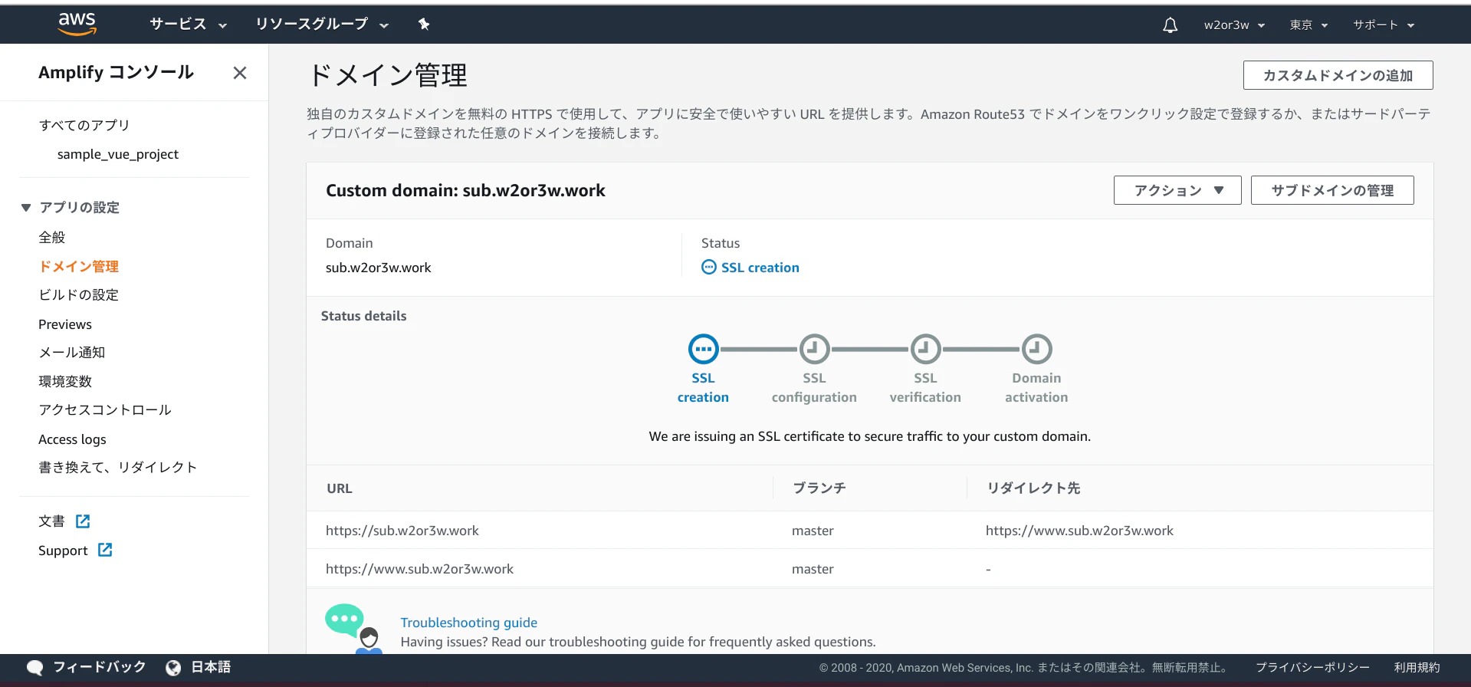
Task: Open external link icon next to 文書
Action: [83, 521]
